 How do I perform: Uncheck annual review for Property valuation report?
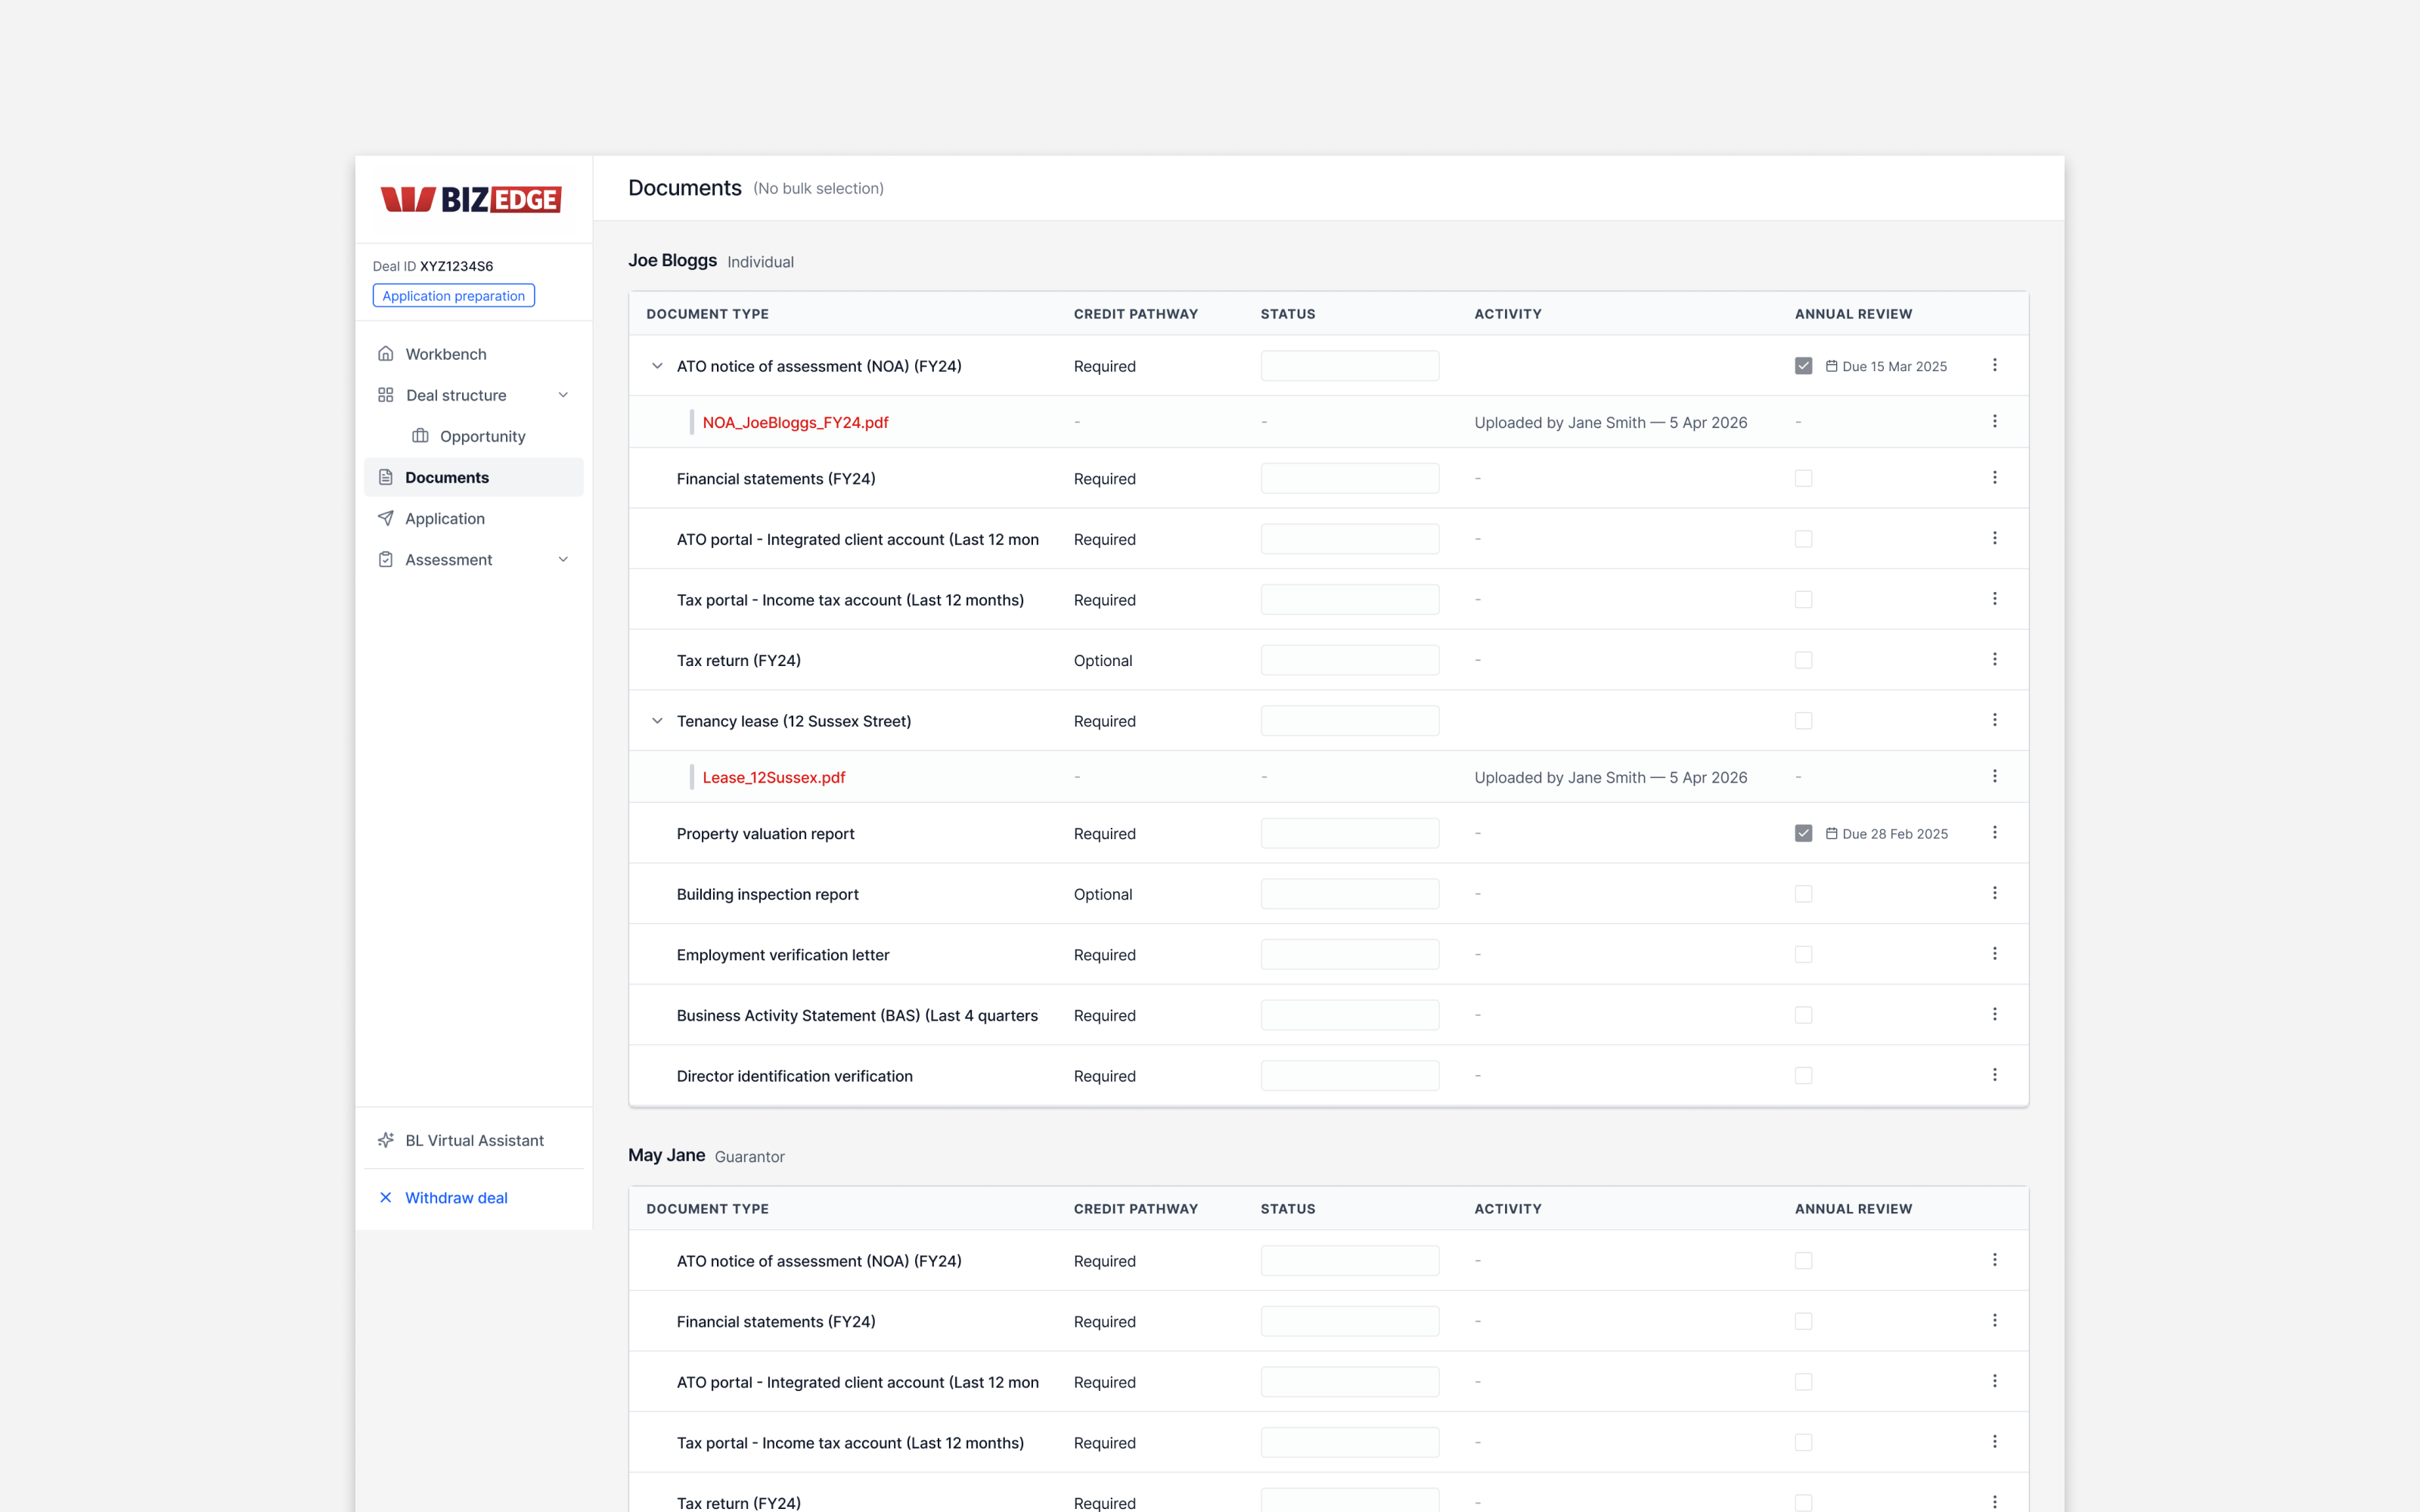tap(1804, 832)
